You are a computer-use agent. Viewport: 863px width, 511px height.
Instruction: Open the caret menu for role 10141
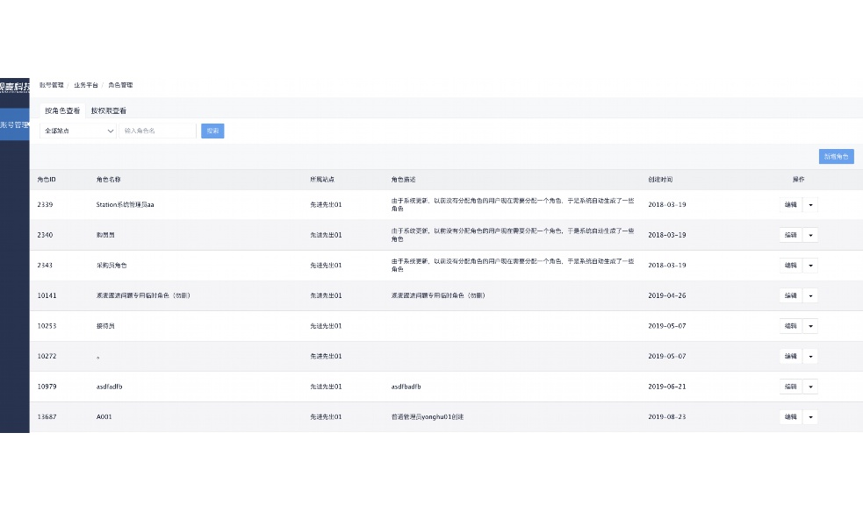[x=810, y=295]
